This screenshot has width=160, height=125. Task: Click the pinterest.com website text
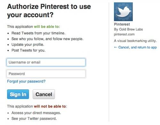click(124, 34)
